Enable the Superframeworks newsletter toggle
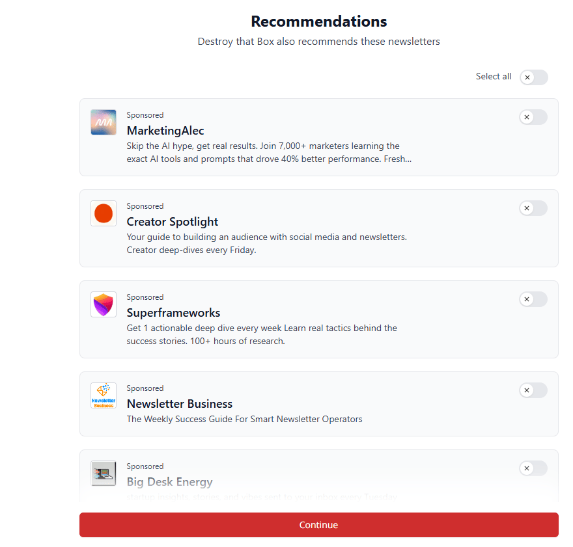The height and width of the screenshot is (547, 573). (533, 299)
